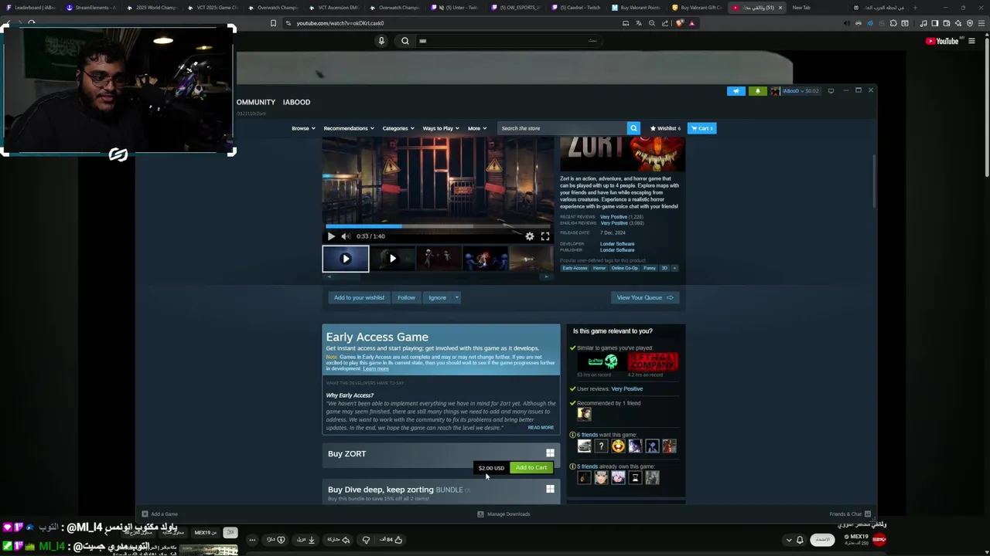Add Zort to cart

coord(531,468)
